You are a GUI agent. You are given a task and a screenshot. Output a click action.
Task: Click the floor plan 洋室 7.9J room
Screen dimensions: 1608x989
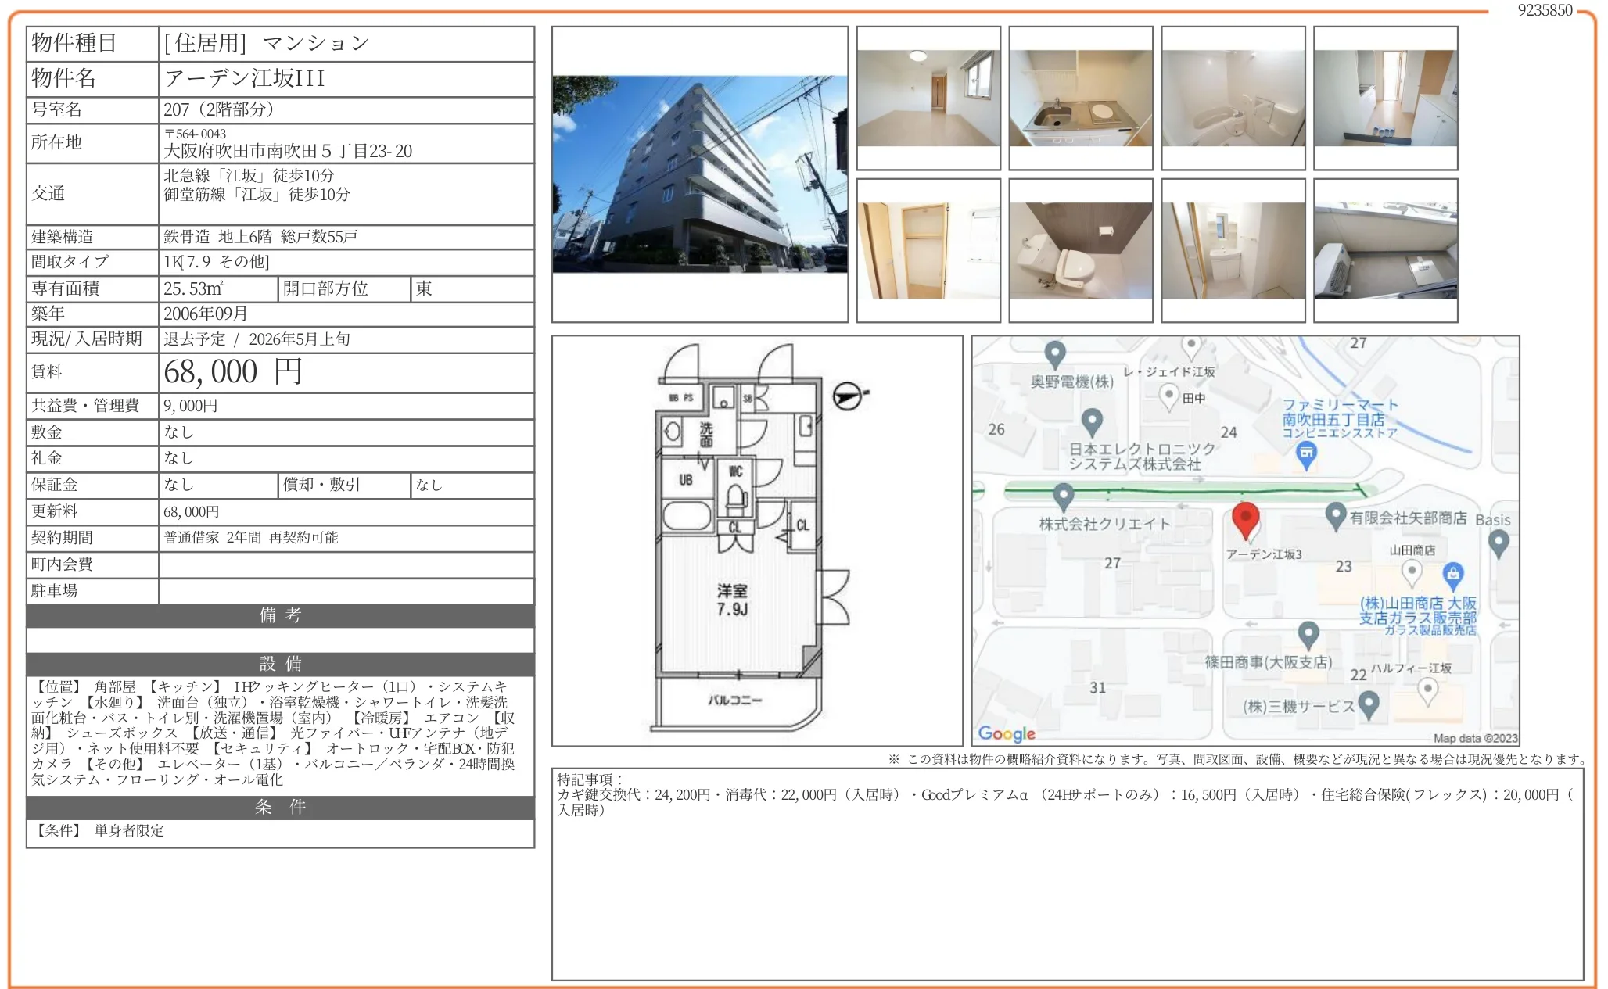click(x=732, y=600)
